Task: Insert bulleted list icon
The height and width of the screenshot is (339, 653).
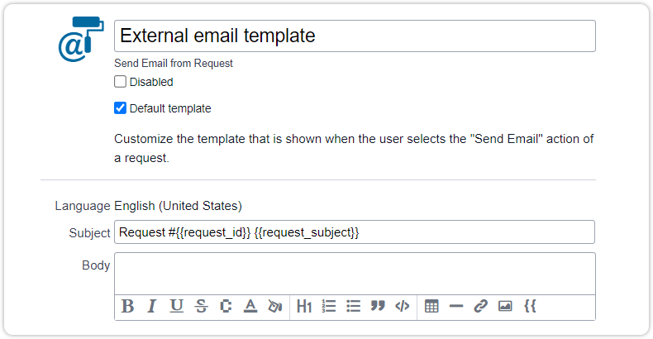Action: [354, 306]
